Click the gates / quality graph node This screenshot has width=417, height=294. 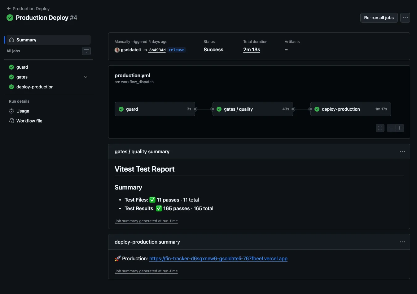point(253,109)
